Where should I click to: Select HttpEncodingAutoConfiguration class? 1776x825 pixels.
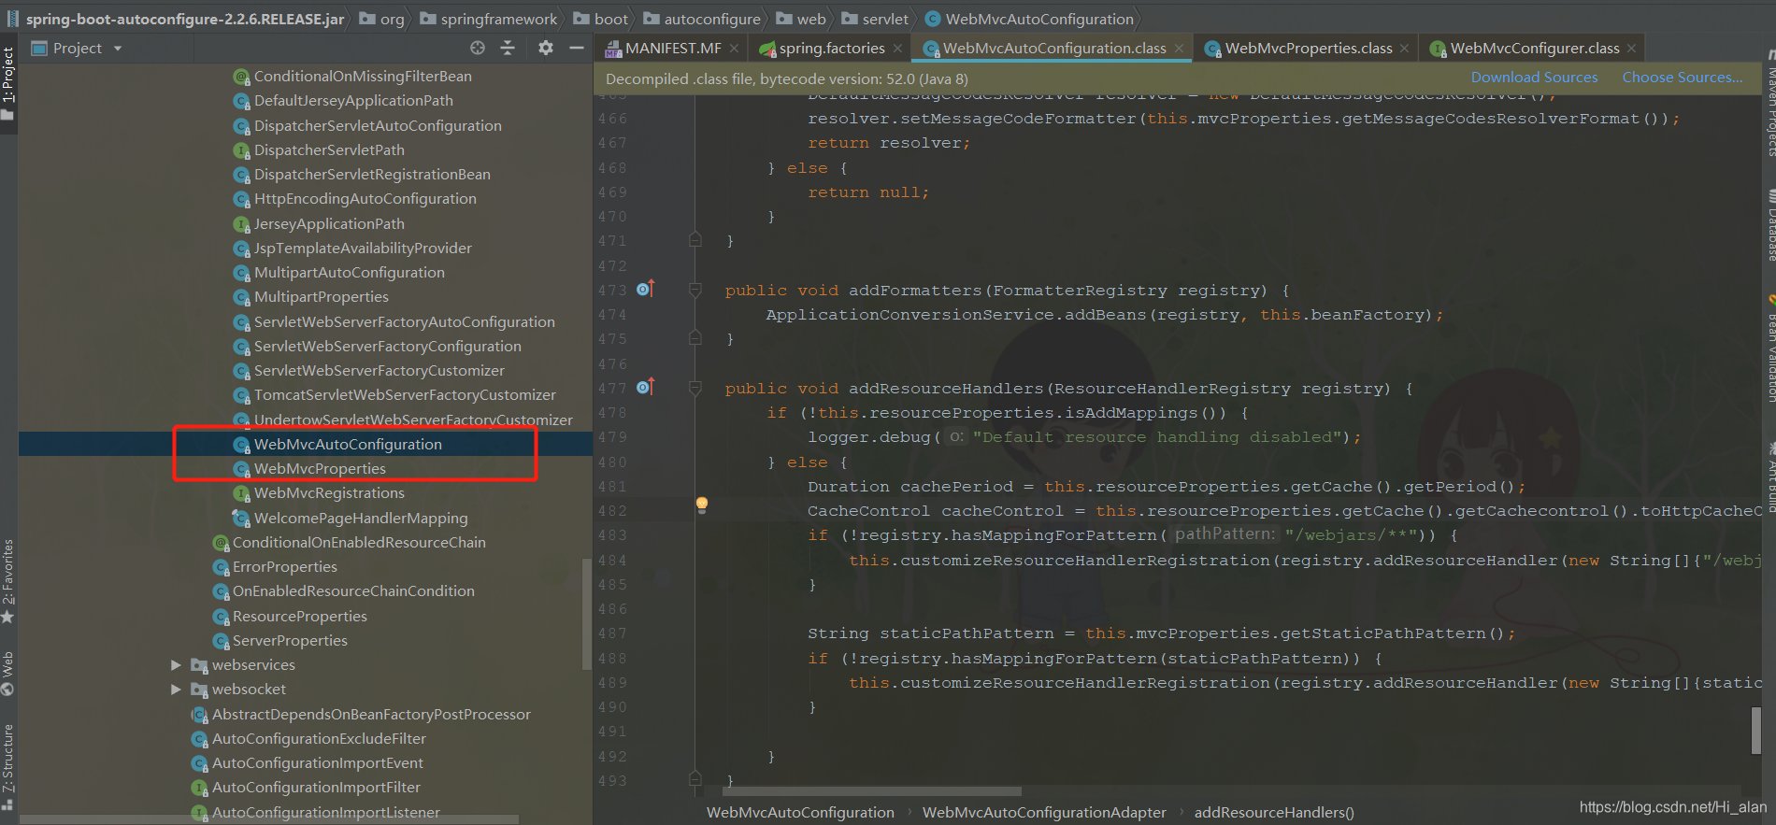pyautogui.click(x=365, y=199)
